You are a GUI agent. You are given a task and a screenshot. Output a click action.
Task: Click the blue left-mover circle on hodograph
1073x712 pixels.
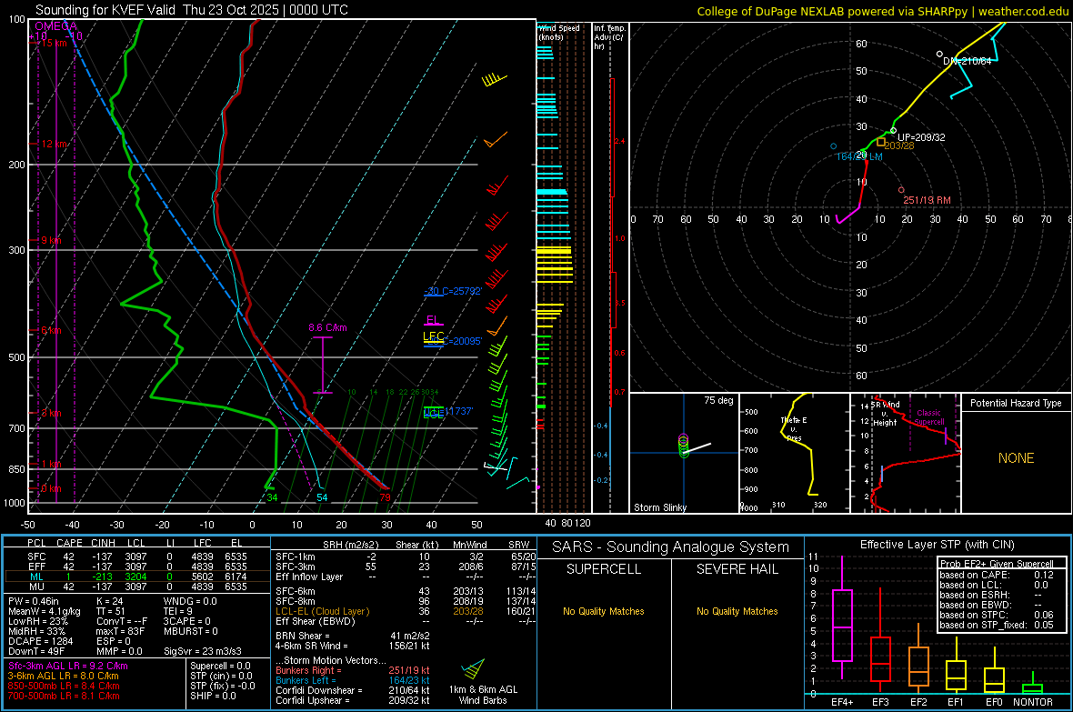point(834,146)
